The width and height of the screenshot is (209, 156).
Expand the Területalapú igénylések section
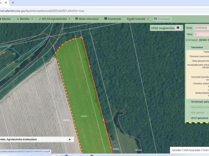pos(198,102)
